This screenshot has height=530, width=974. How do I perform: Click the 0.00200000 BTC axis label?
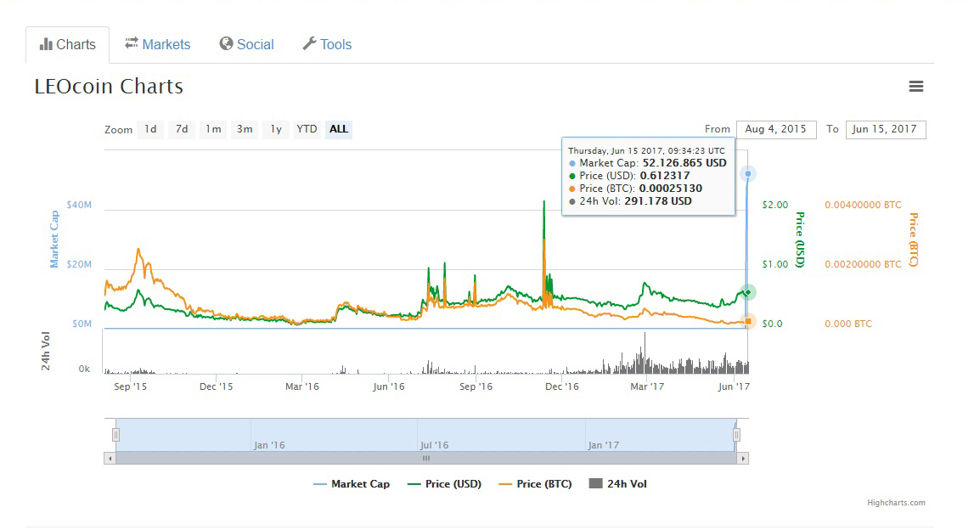863,265
